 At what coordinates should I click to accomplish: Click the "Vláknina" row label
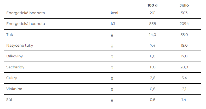(14, 89)
